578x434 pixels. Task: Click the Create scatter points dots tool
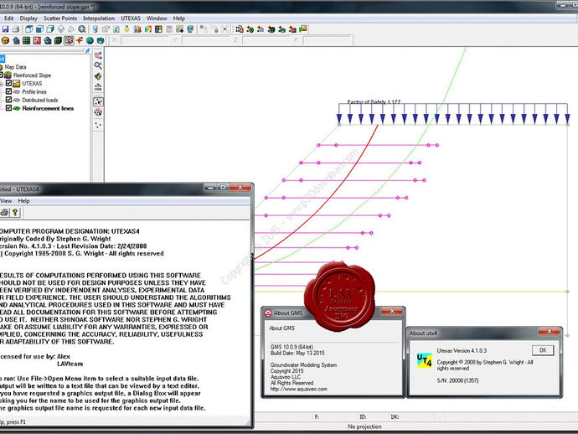click(x=98, y=125)
